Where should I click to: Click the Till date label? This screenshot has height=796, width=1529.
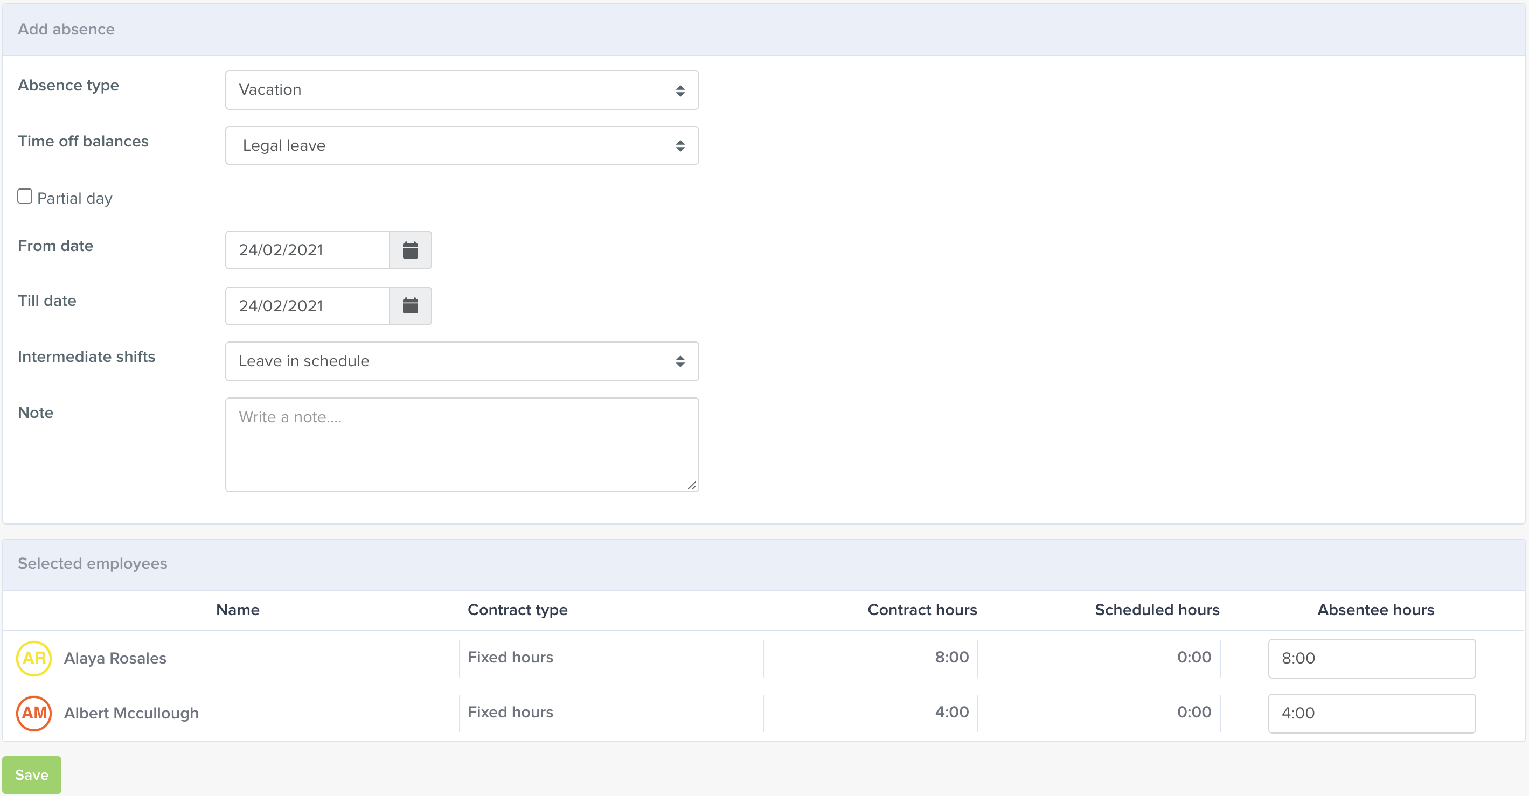47,301
